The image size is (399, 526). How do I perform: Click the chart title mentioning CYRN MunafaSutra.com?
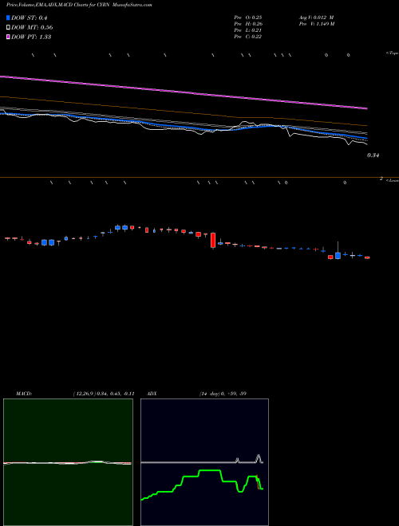pyautogui.click(x=79, y=6)
